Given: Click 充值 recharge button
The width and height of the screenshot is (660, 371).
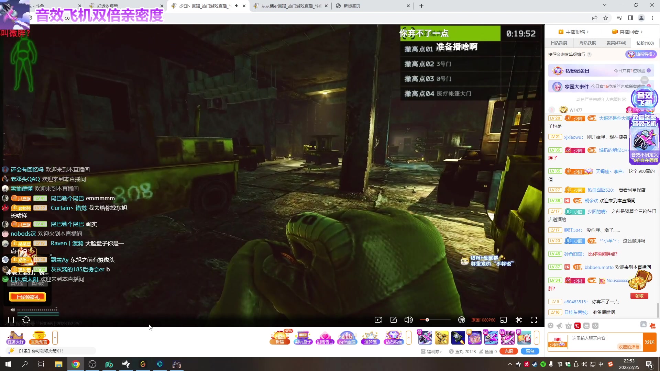Looking at the screenshot, I should pos(509,351).
